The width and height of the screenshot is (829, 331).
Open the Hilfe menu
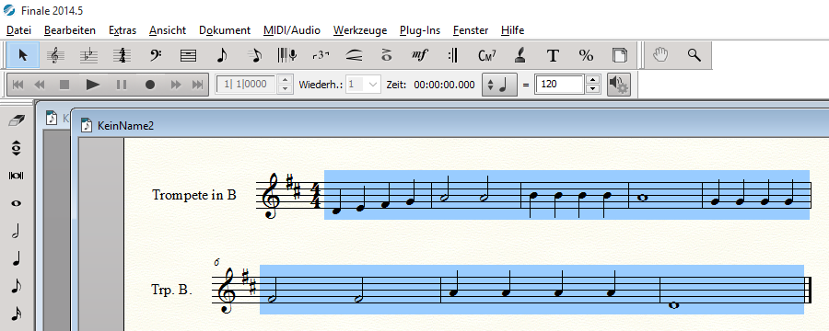(x=512, y=30)
